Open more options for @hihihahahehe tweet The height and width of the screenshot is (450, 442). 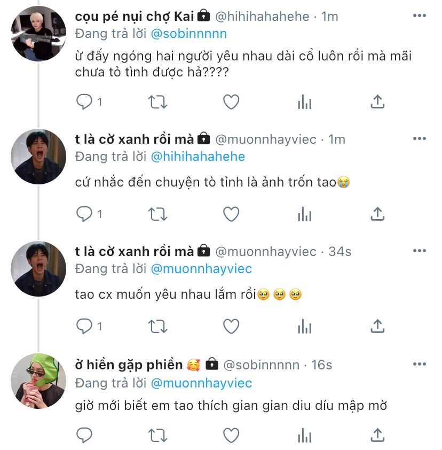[x=420, y=15]
